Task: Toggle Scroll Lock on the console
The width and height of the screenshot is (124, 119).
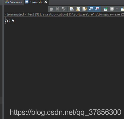Action: click(x=78, y=9)
